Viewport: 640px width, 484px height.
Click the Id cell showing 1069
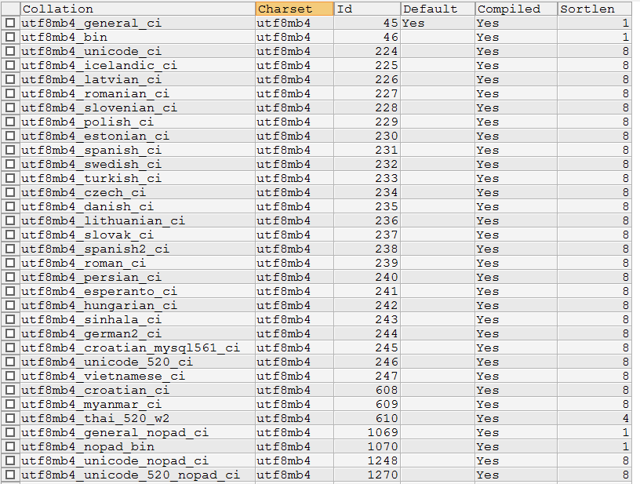383,433
